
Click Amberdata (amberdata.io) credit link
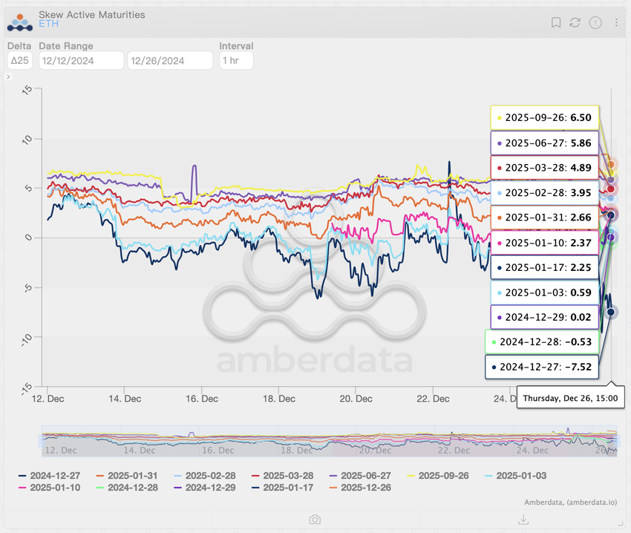(569, 503)
